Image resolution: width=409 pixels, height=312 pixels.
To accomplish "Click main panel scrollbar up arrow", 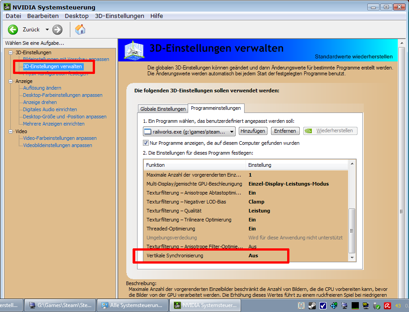I will [402, 43].
